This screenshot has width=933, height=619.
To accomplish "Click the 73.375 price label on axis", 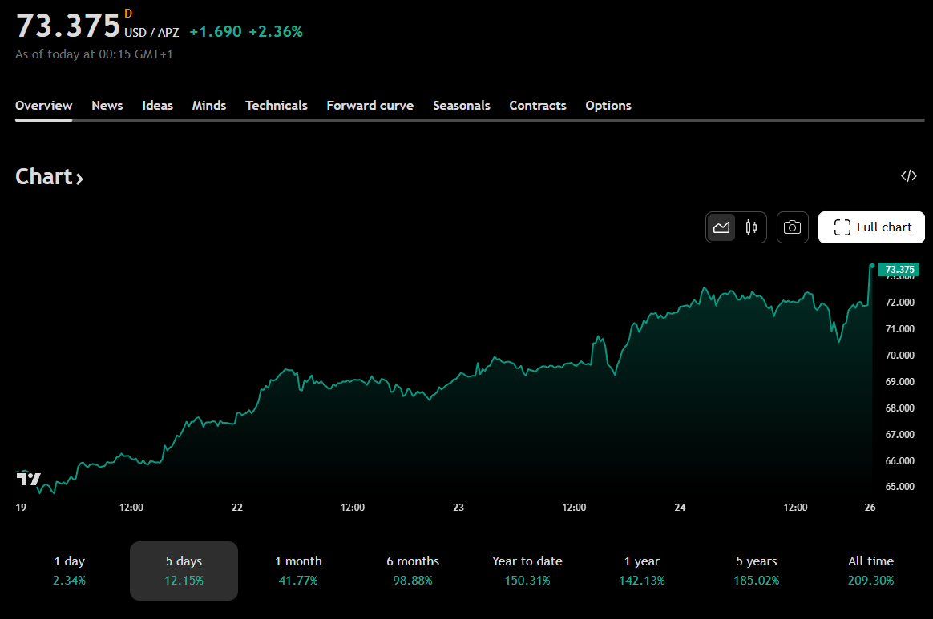I will [899, 270].
